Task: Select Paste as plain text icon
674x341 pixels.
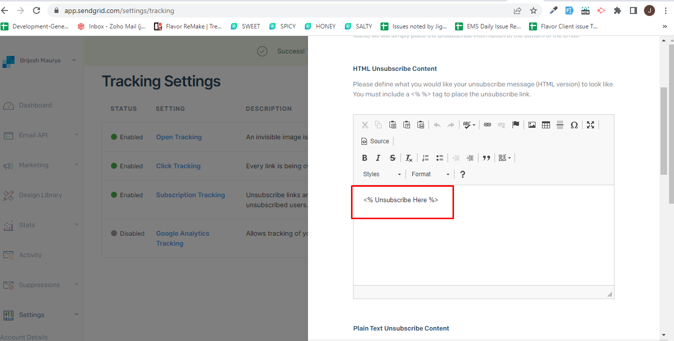Action: click(x=406, y=125)
